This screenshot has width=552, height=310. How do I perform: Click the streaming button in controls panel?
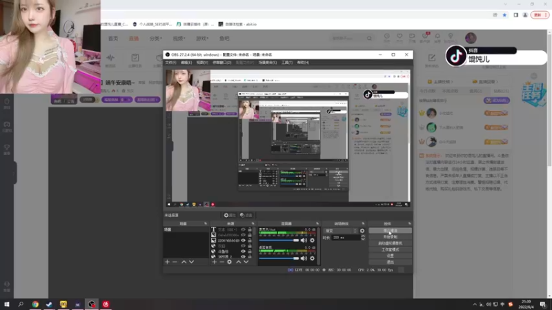pos(390,231)
